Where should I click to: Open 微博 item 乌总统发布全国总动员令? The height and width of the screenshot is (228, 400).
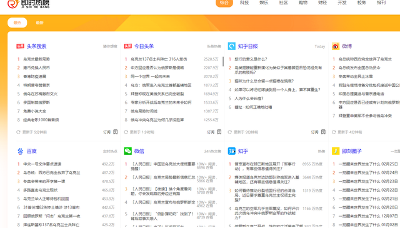[359, 68]
